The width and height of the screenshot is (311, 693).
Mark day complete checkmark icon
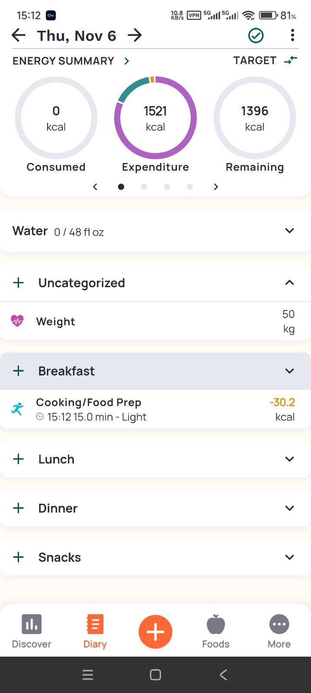pos(256,36)
